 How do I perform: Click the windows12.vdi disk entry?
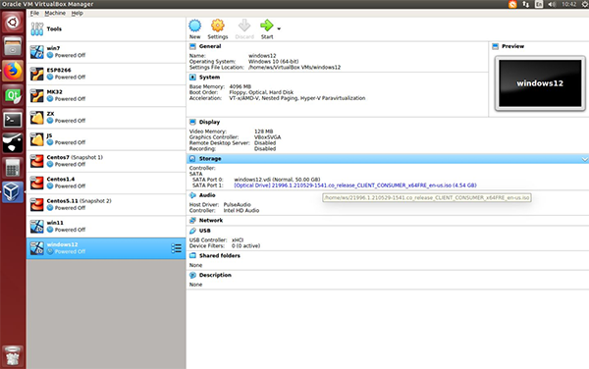point(277,180)
